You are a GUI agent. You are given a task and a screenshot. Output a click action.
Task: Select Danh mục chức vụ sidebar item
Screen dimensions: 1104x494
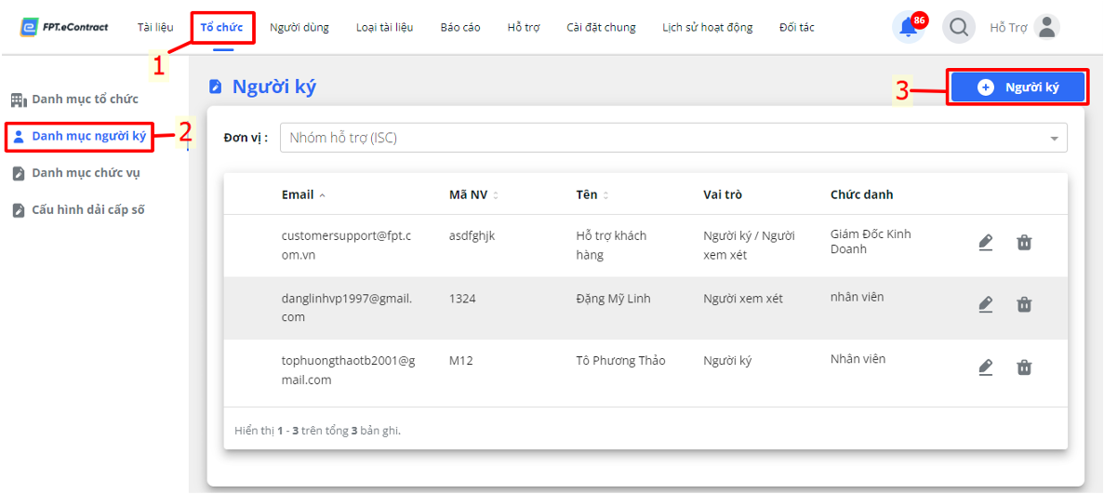point(81,173)
